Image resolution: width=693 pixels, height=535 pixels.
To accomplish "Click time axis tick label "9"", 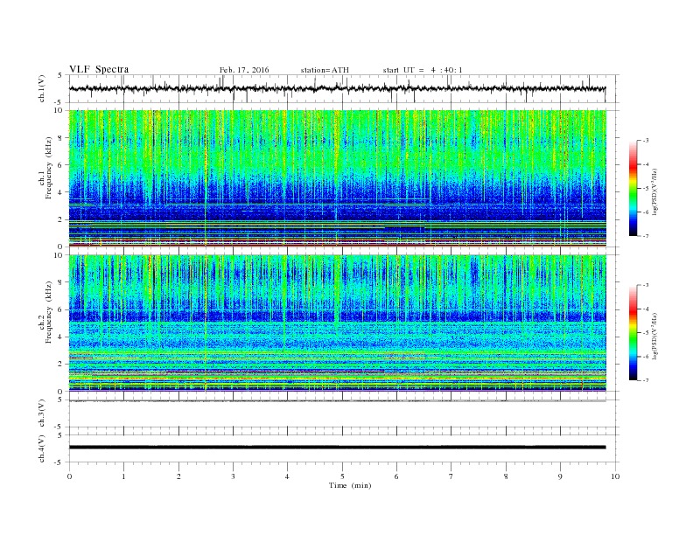I will pyautogui.click(x=560, y=476).
